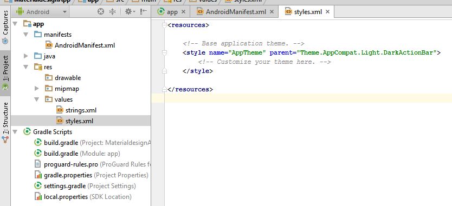Click the Customize your theme here comment
The width and height of the screenshot is (452, 206).
tap(264, 62)
